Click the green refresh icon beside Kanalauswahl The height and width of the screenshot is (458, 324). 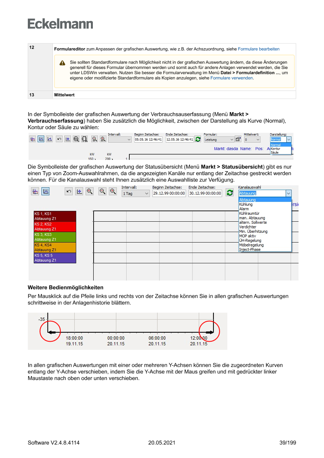(x=230, y=193)
